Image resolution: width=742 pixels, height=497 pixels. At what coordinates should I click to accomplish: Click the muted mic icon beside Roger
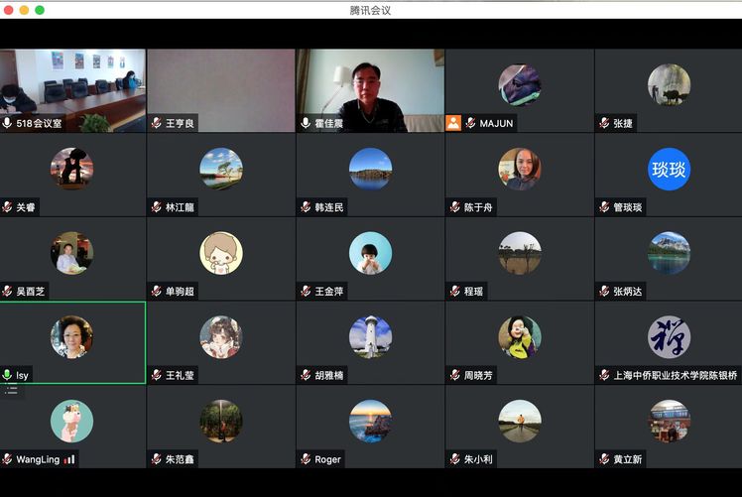pos(306,459)
